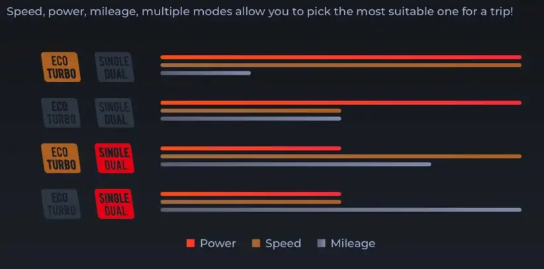Select the Power legend label

[218, 243]
